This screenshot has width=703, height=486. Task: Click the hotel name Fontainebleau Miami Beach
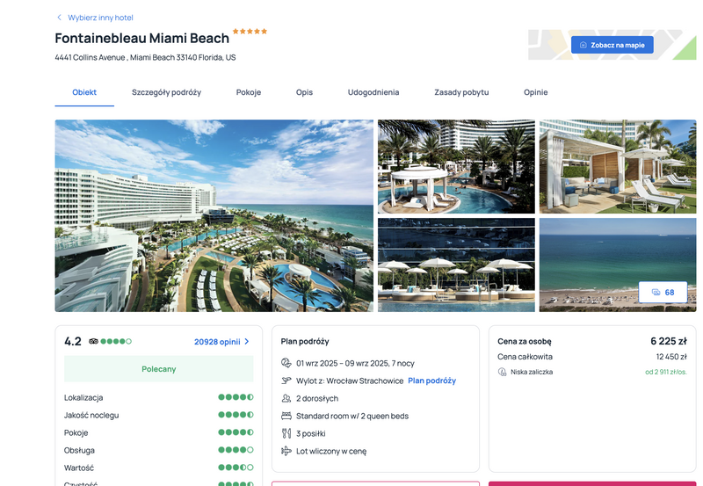pyautogui.click(x=141, y=39)
